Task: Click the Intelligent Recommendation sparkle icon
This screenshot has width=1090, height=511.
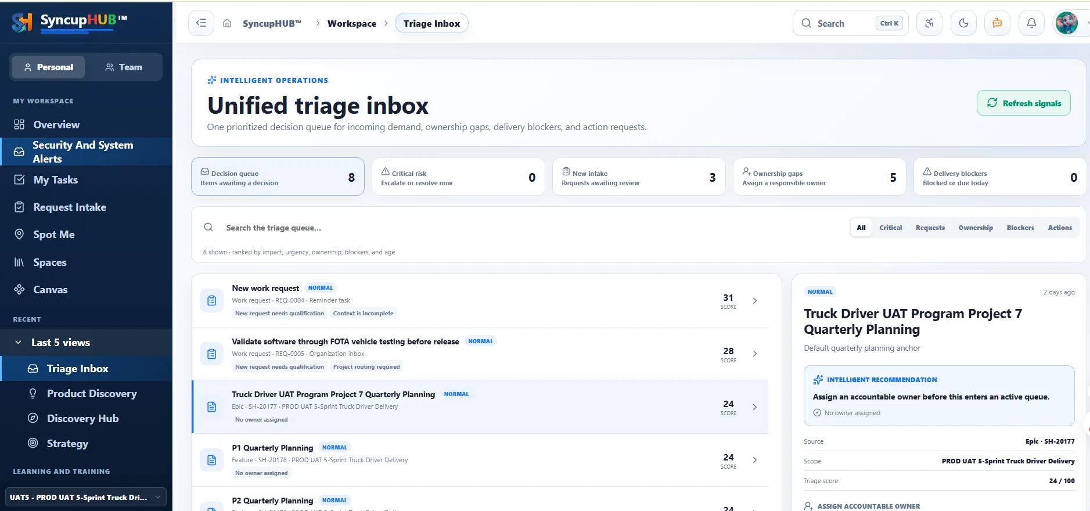Action: [x=818, y=379]
